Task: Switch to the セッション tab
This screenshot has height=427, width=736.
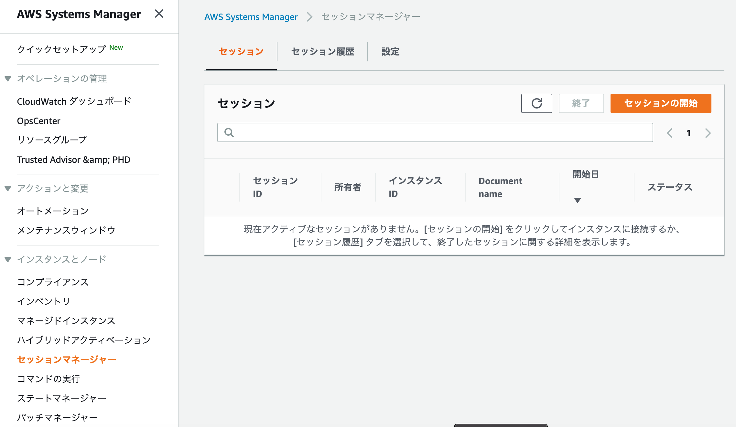Action: pos(241,52)
